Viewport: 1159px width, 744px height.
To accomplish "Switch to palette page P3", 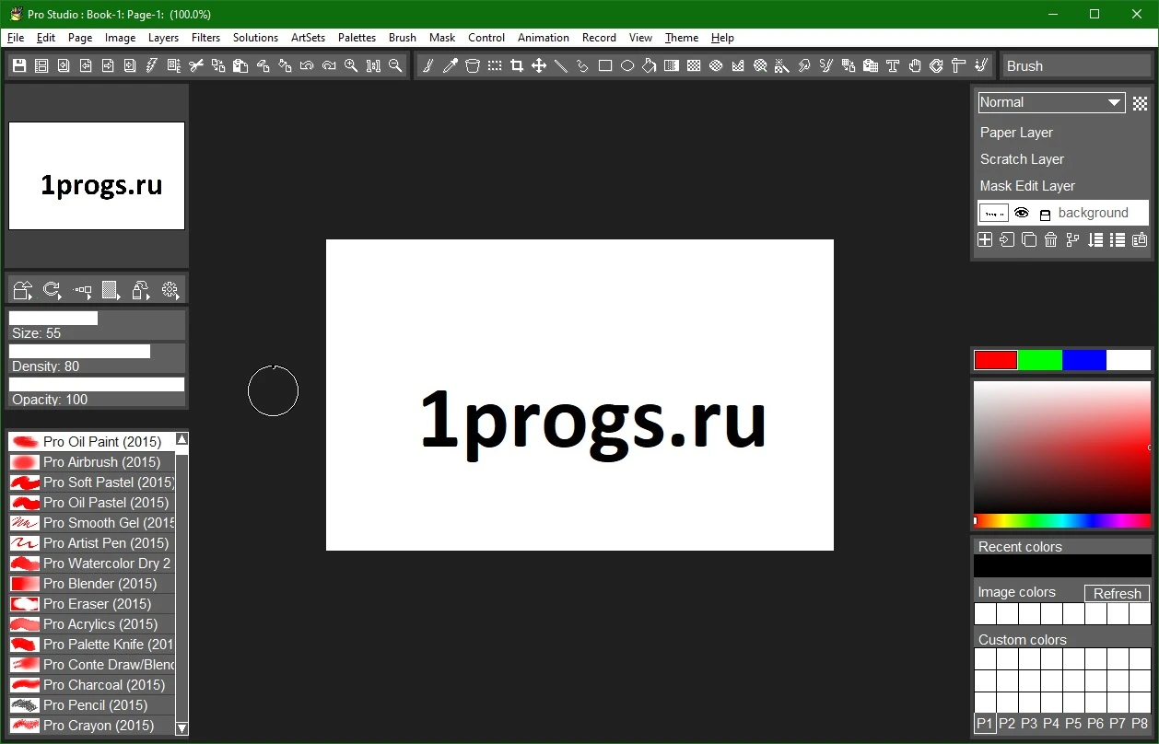I will [x=1029, y=724].
